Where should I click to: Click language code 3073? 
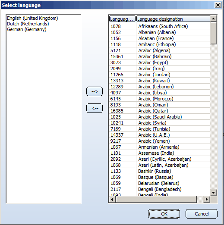point(116,62)
